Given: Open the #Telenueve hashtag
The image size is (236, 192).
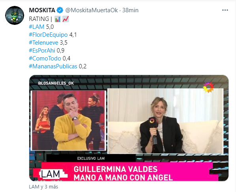Looking at the screenshot, I should click(x=43, y=43).
